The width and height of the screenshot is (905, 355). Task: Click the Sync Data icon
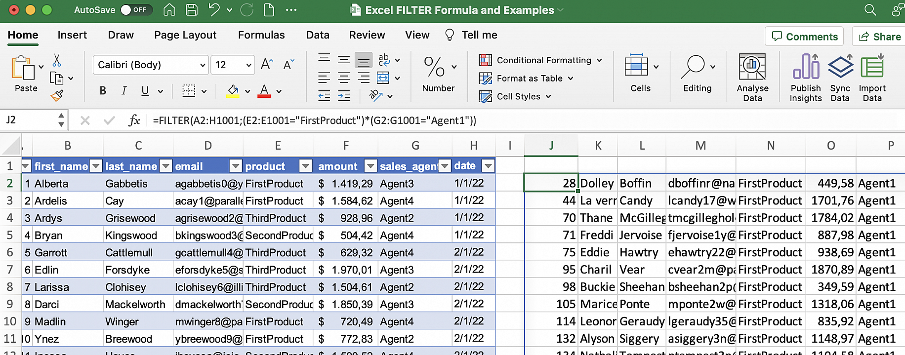tap(840, 67)
